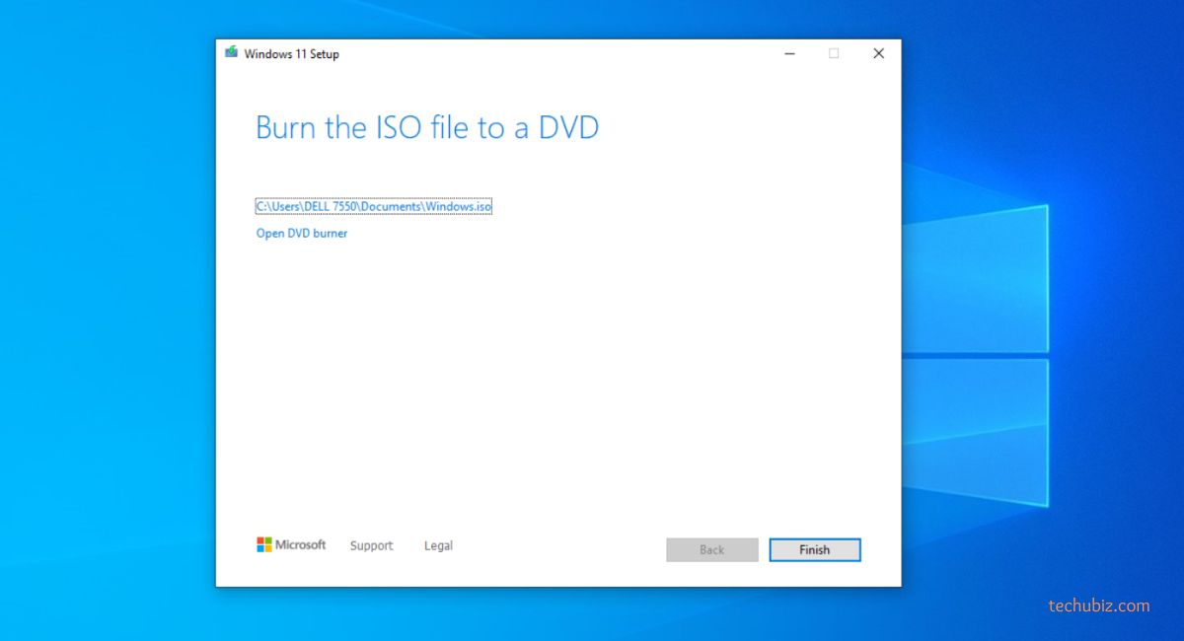Click the desktop background left of the dialog
The image size is (1184, 641).
109,325
